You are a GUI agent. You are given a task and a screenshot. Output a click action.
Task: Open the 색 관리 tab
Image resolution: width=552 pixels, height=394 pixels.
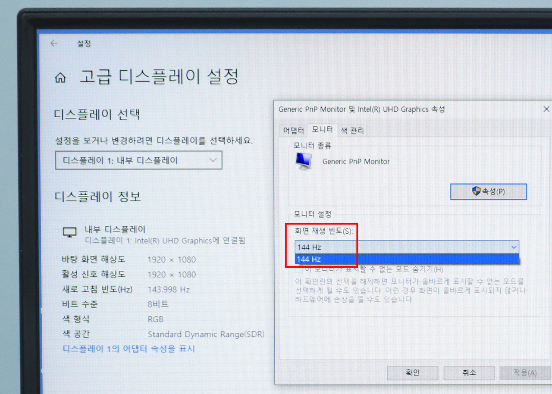352,131
